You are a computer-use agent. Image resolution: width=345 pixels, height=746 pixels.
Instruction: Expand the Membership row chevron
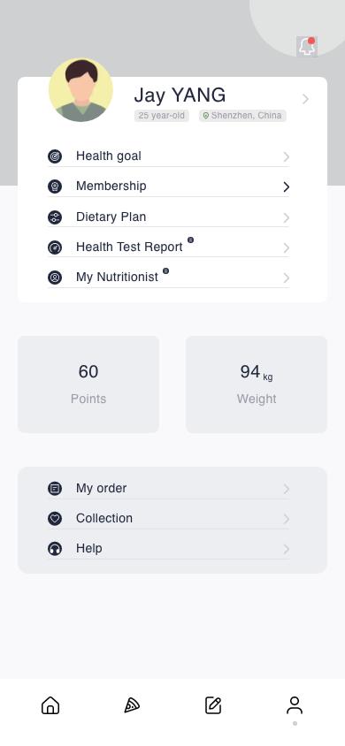[x=286, y=187]
